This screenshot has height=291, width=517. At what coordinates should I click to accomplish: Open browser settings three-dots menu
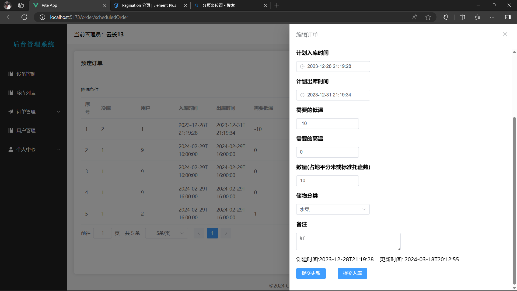coord(492,17)
